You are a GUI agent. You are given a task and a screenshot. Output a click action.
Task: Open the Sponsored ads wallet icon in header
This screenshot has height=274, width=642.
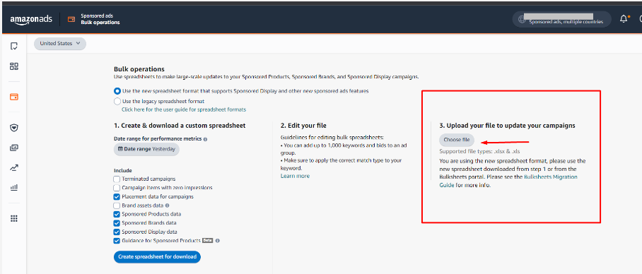pos(71,19)
